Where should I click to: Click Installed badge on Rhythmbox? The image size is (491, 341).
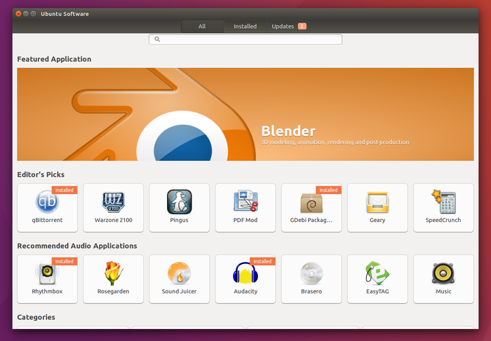(x=65, y=261)
